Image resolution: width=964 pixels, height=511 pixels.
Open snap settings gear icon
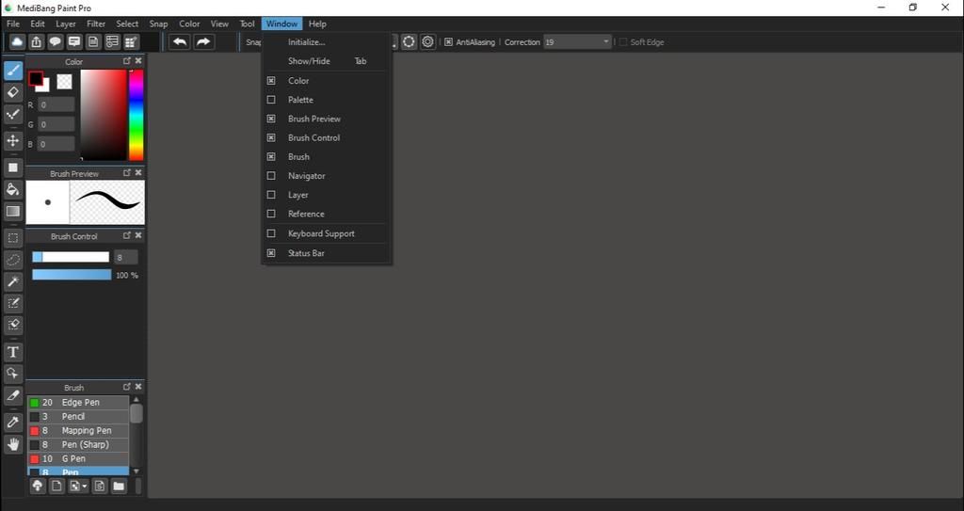pyautogui.click(x=428, y=41)
